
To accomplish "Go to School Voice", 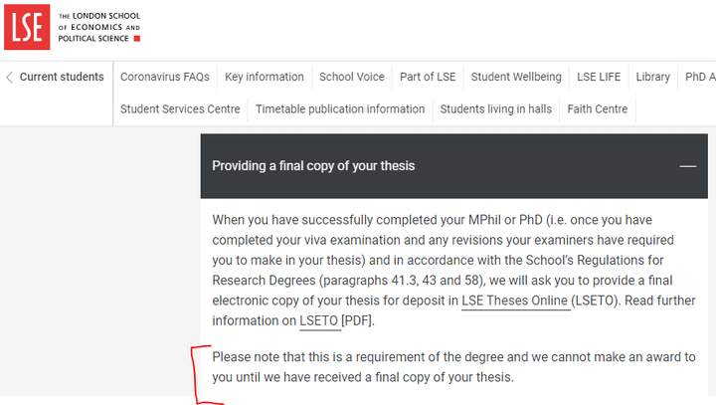I will (352, 77).
